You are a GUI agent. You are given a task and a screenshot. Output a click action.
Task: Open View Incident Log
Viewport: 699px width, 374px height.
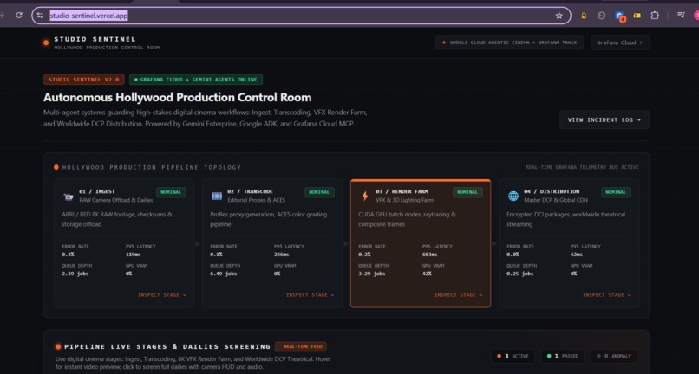(x=604, y=119)
